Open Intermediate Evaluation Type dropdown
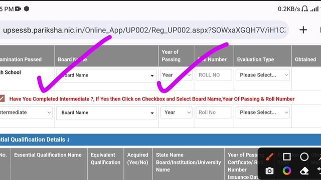 tap(263, 112)
